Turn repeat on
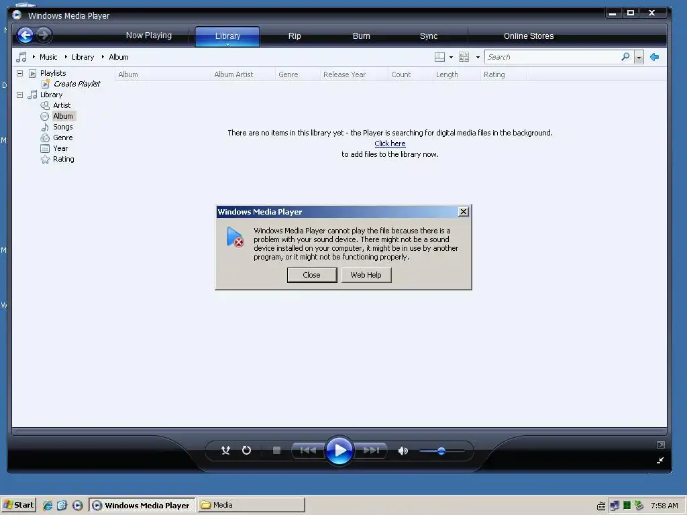 pos(247,450)
